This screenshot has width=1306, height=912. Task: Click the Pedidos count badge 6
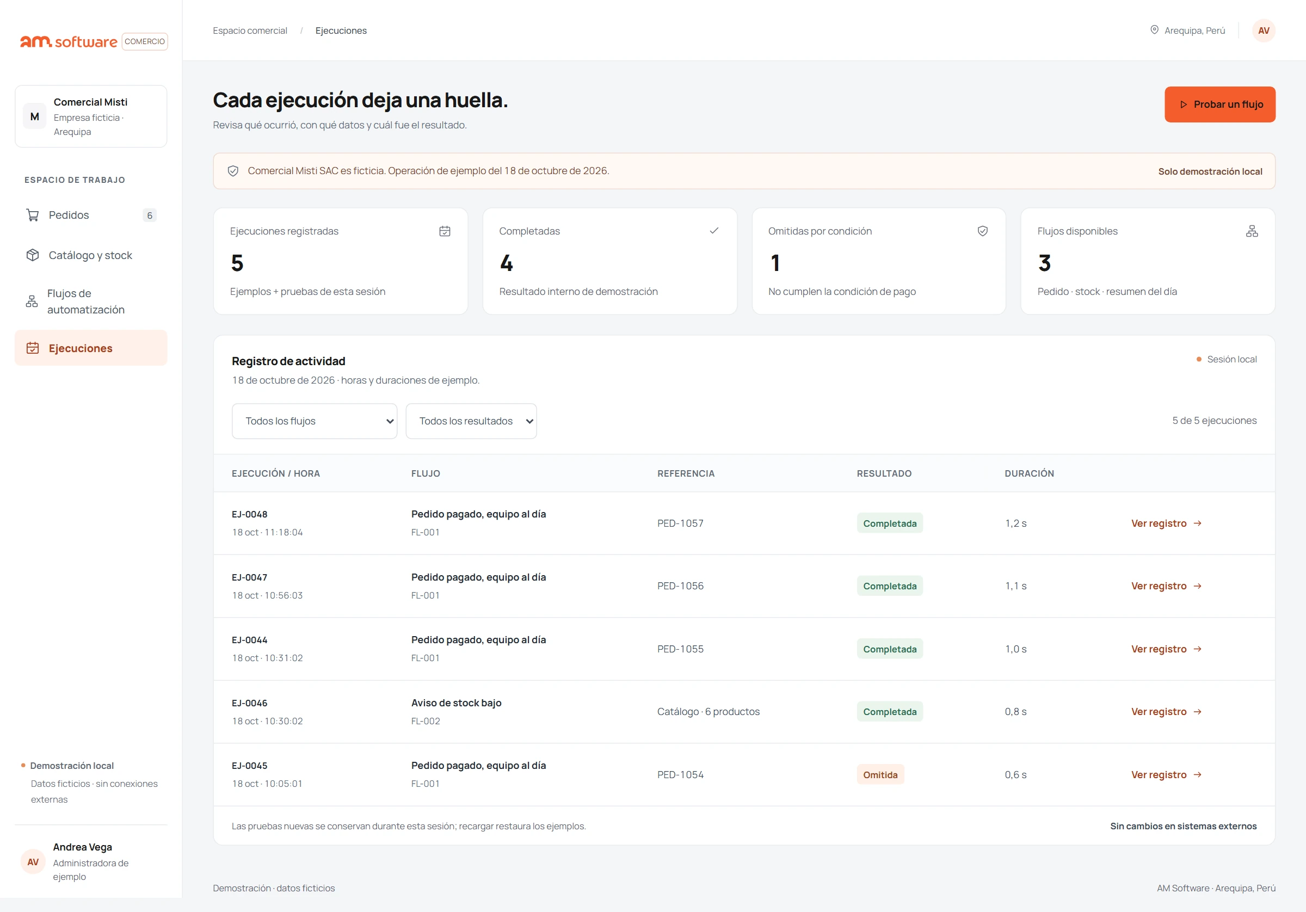click(x=150, y=215)
